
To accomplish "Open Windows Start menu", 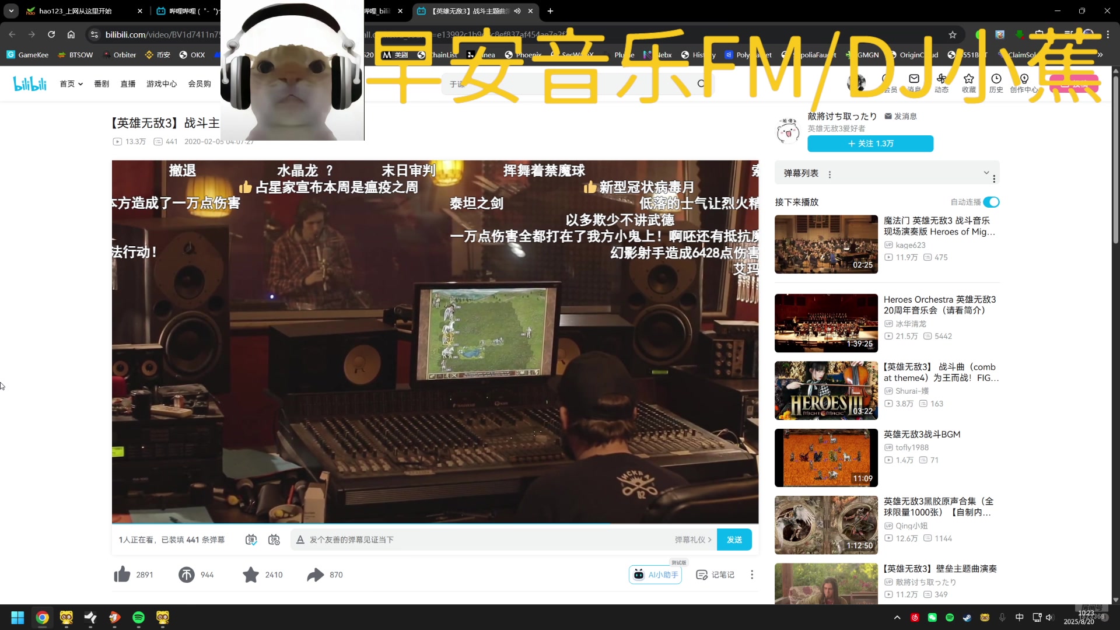I will (x=17, y=617).
